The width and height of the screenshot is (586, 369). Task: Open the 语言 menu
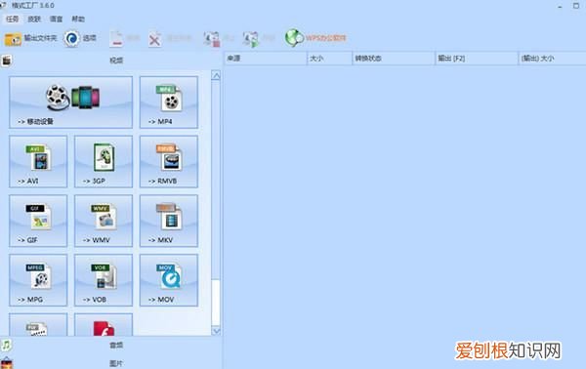56,19
